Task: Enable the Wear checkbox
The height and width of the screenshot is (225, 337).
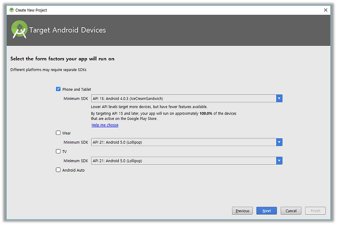Action: [58, 133]
